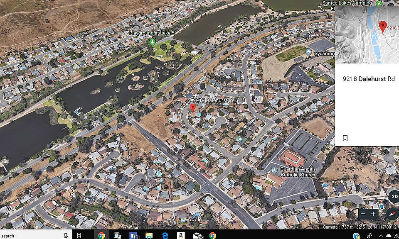Open Task View from the taskbar

(x=80, y=235)
